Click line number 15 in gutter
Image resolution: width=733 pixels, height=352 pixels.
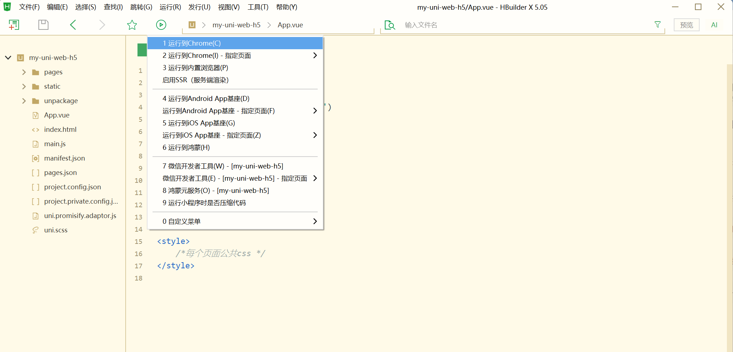[x=139, y=242]
